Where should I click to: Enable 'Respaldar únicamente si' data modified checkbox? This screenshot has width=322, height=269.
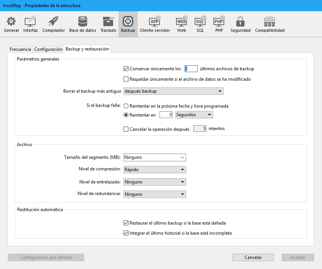coord(126,79)
